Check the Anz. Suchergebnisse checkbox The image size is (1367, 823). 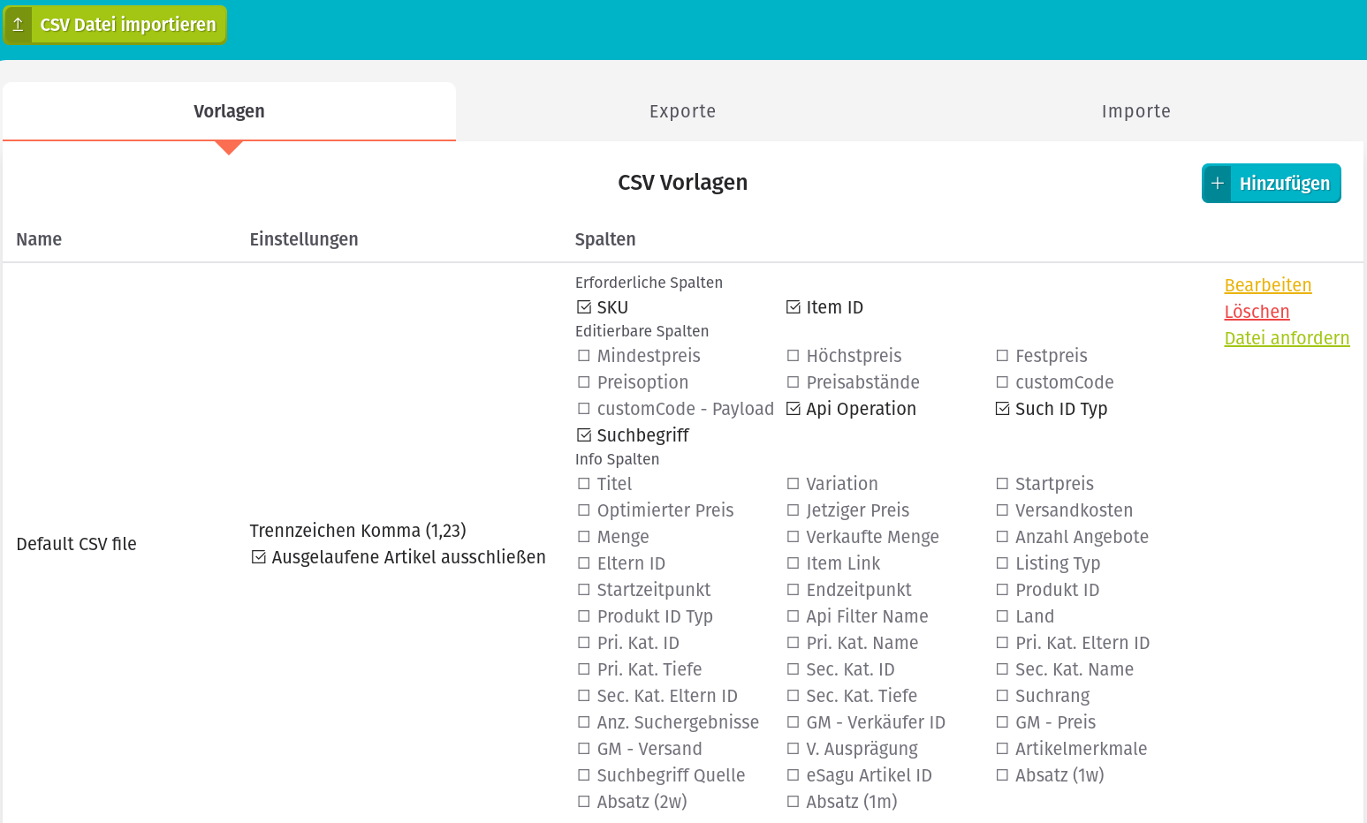point(584,722)
